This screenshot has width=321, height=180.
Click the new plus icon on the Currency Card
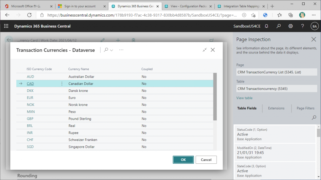click(x=118, y=40)
